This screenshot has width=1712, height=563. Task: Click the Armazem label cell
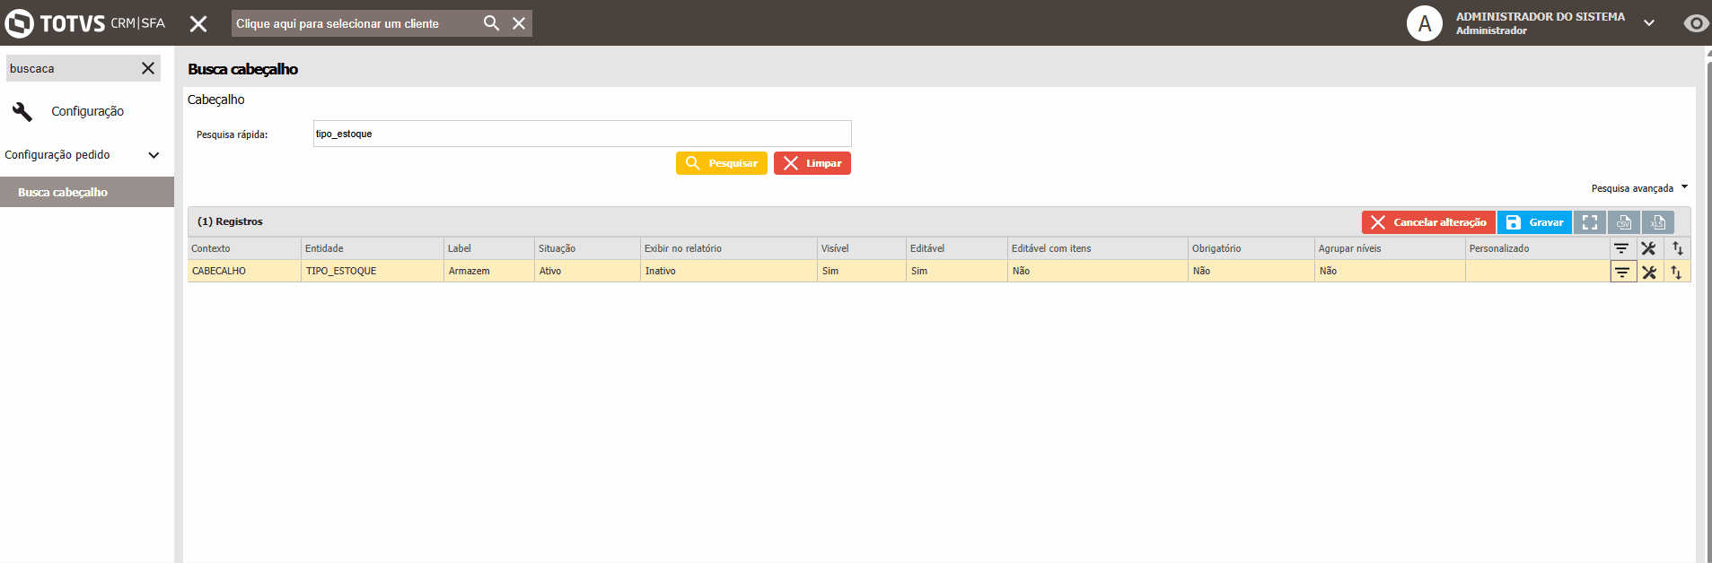tap(489, 271)
